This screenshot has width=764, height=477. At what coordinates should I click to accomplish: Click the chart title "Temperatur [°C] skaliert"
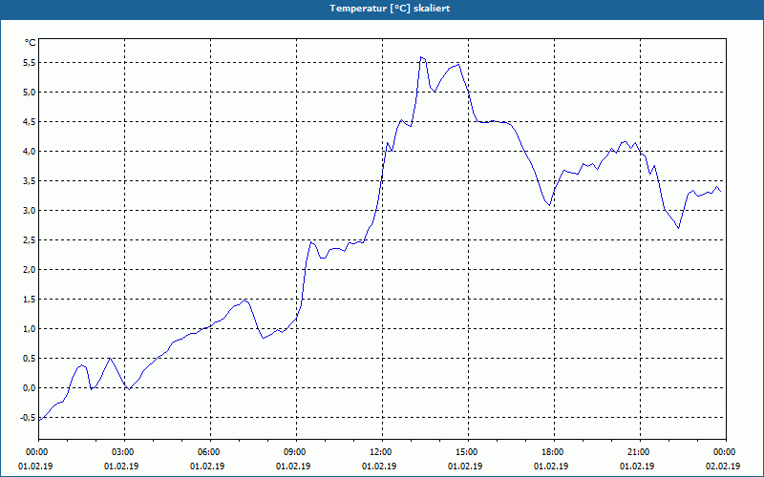pos(390,9)
